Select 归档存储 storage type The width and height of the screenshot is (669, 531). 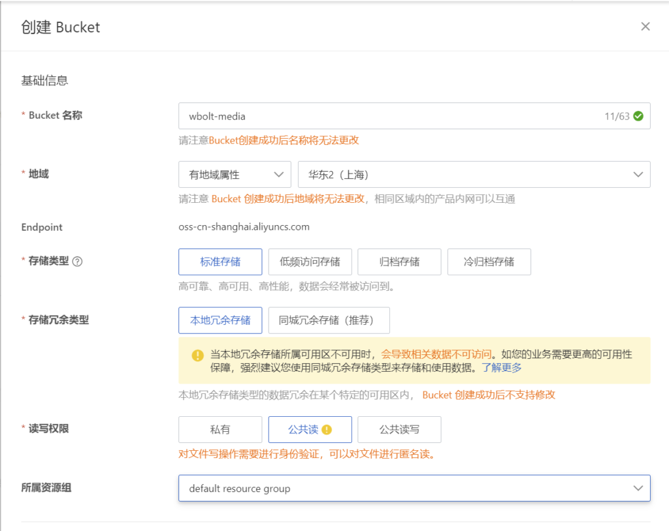pos(399,262)
